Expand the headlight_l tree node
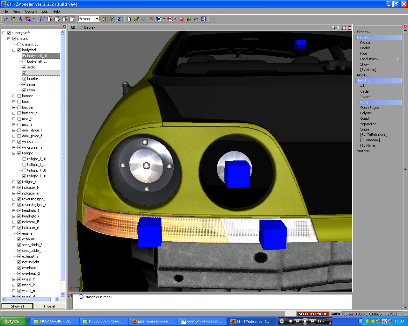Screen dimensions: 408x326 coord(14,210)
